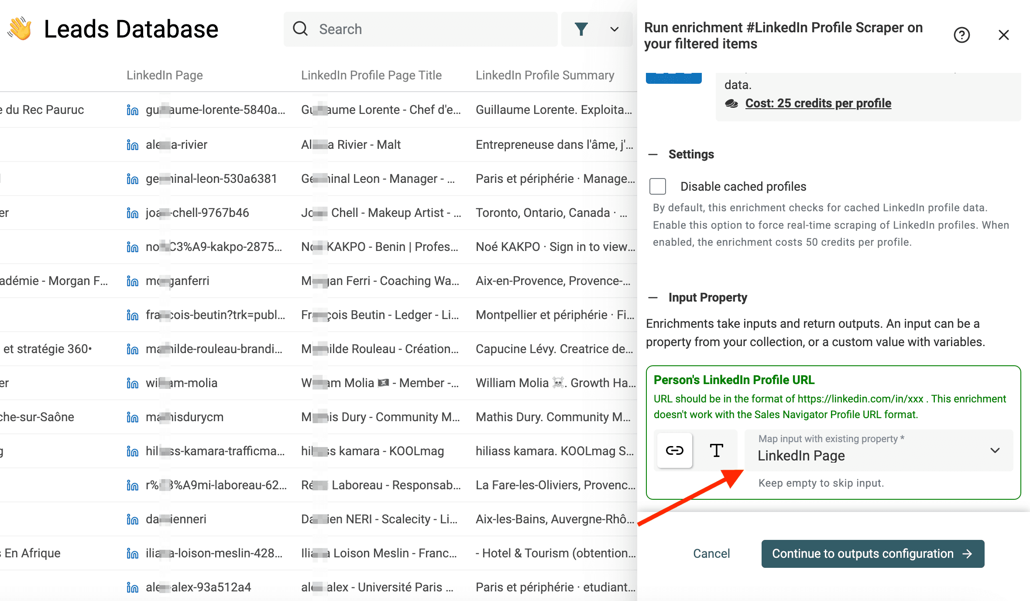Image resolution: width=1030 pixels, height=601 pixels.
Task: Open the ienneri LinkedIn page link
Action: click(x=176, y=519)
